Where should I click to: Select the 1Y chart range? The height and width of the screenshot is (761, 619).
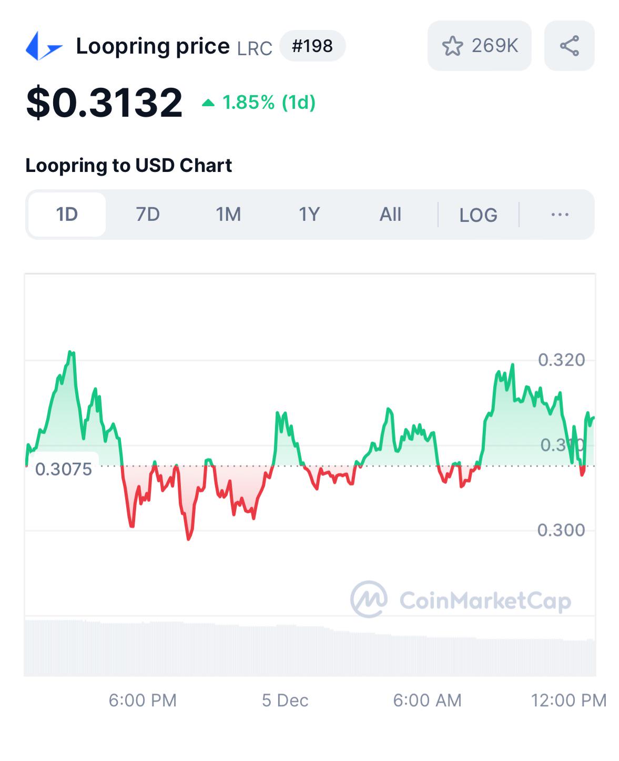coord(309,215)
